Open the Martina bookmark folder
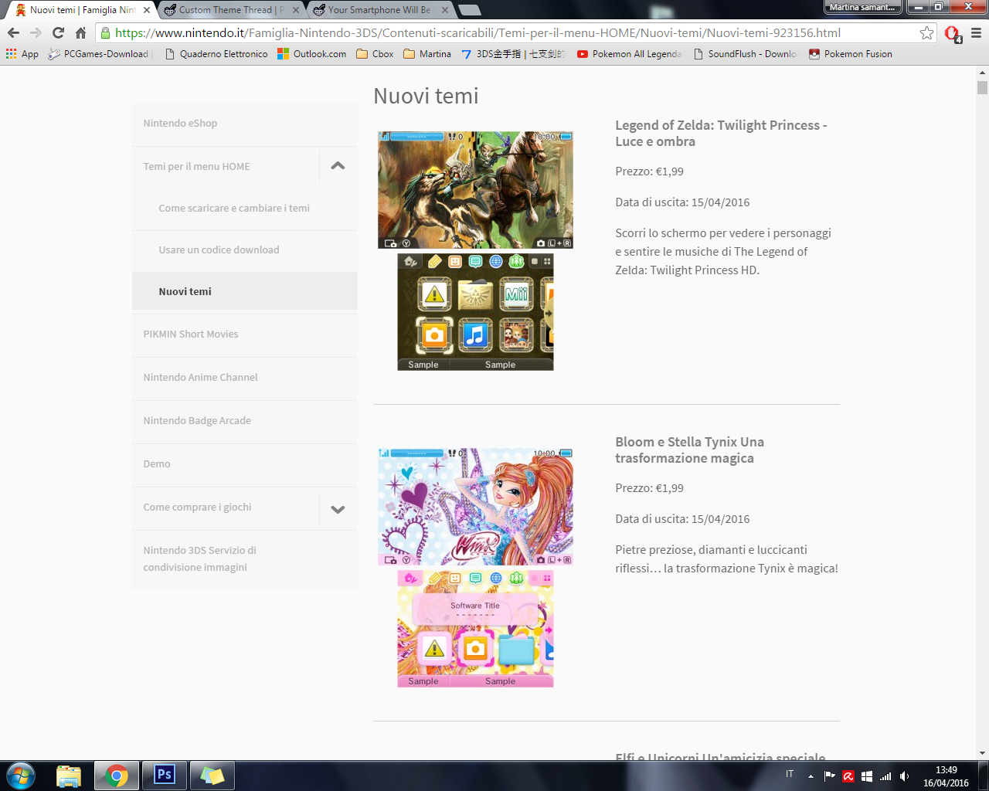 click(x=427, y=54)
